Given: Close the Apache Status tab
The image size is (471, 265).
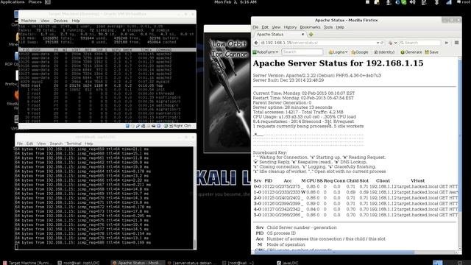Looking at the screenshot, I should point(302,35).
